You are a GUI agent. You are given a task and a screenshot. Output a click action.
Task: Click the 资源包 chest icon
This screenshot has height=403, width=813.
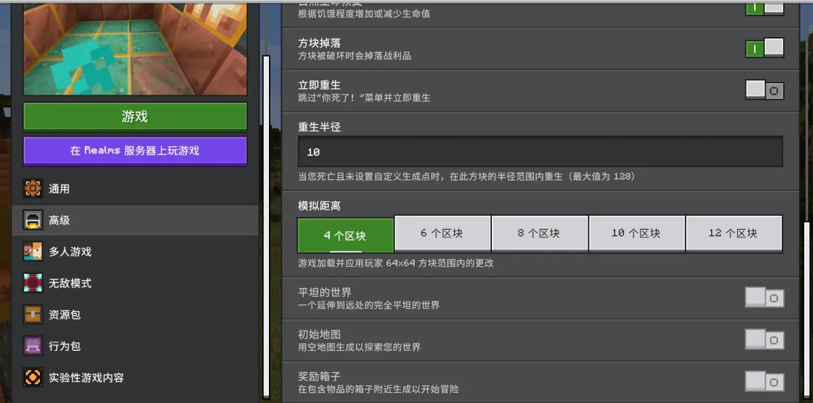[x=33, y=314]
